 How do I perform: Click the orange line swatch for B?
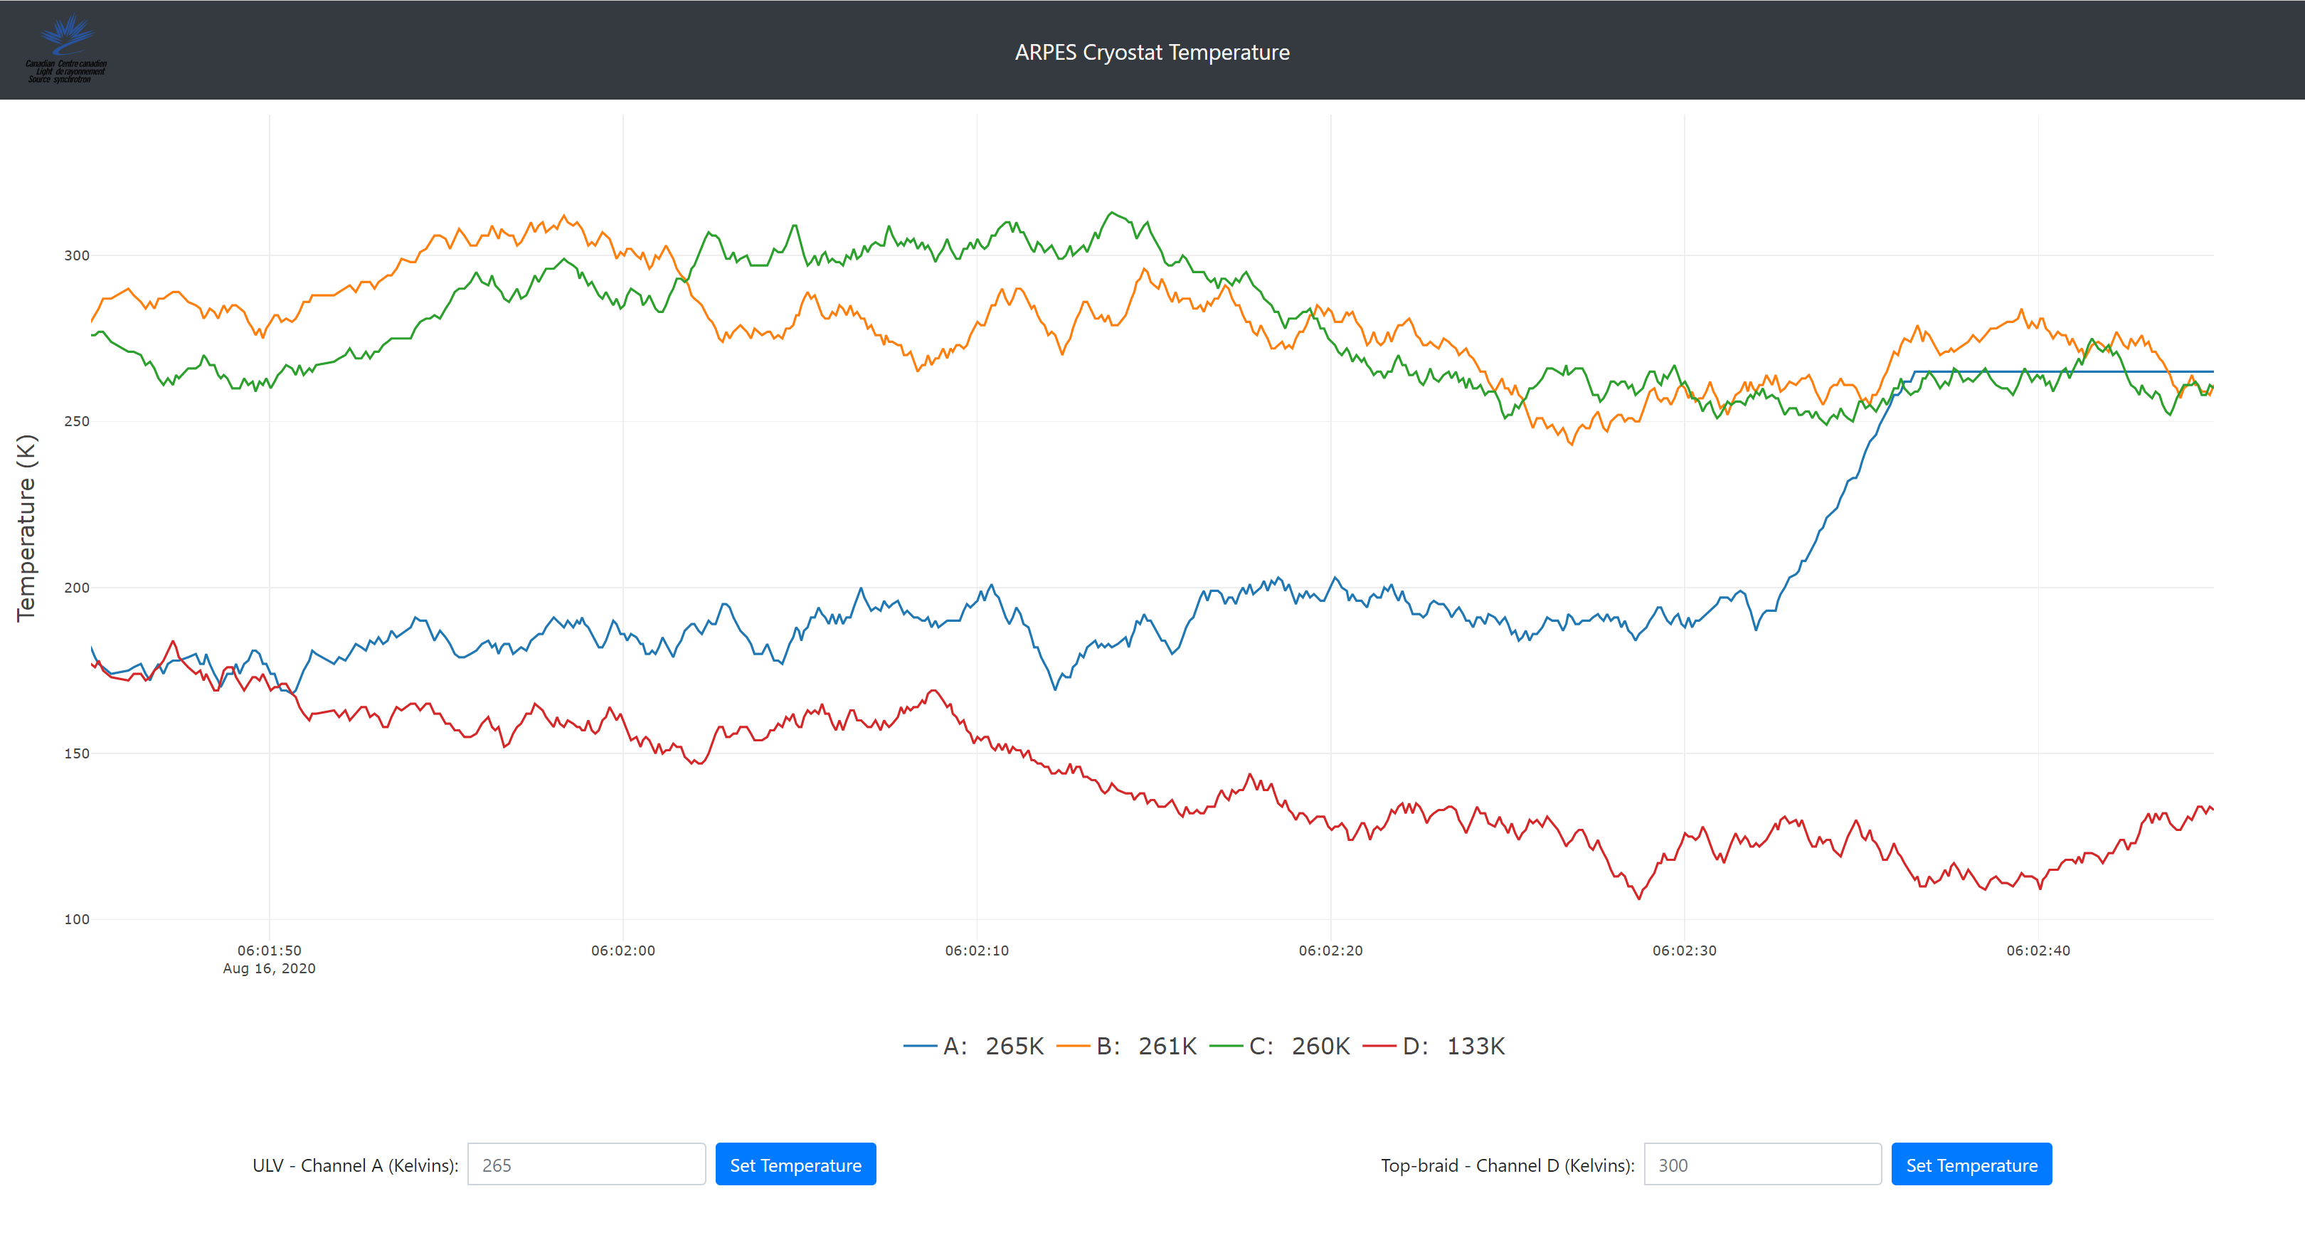coord(1073,1045)
